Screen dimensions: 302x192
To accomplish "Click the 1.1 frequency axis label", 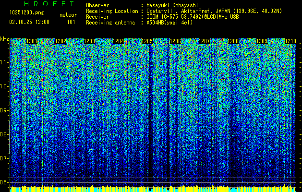I will point(4,62).
